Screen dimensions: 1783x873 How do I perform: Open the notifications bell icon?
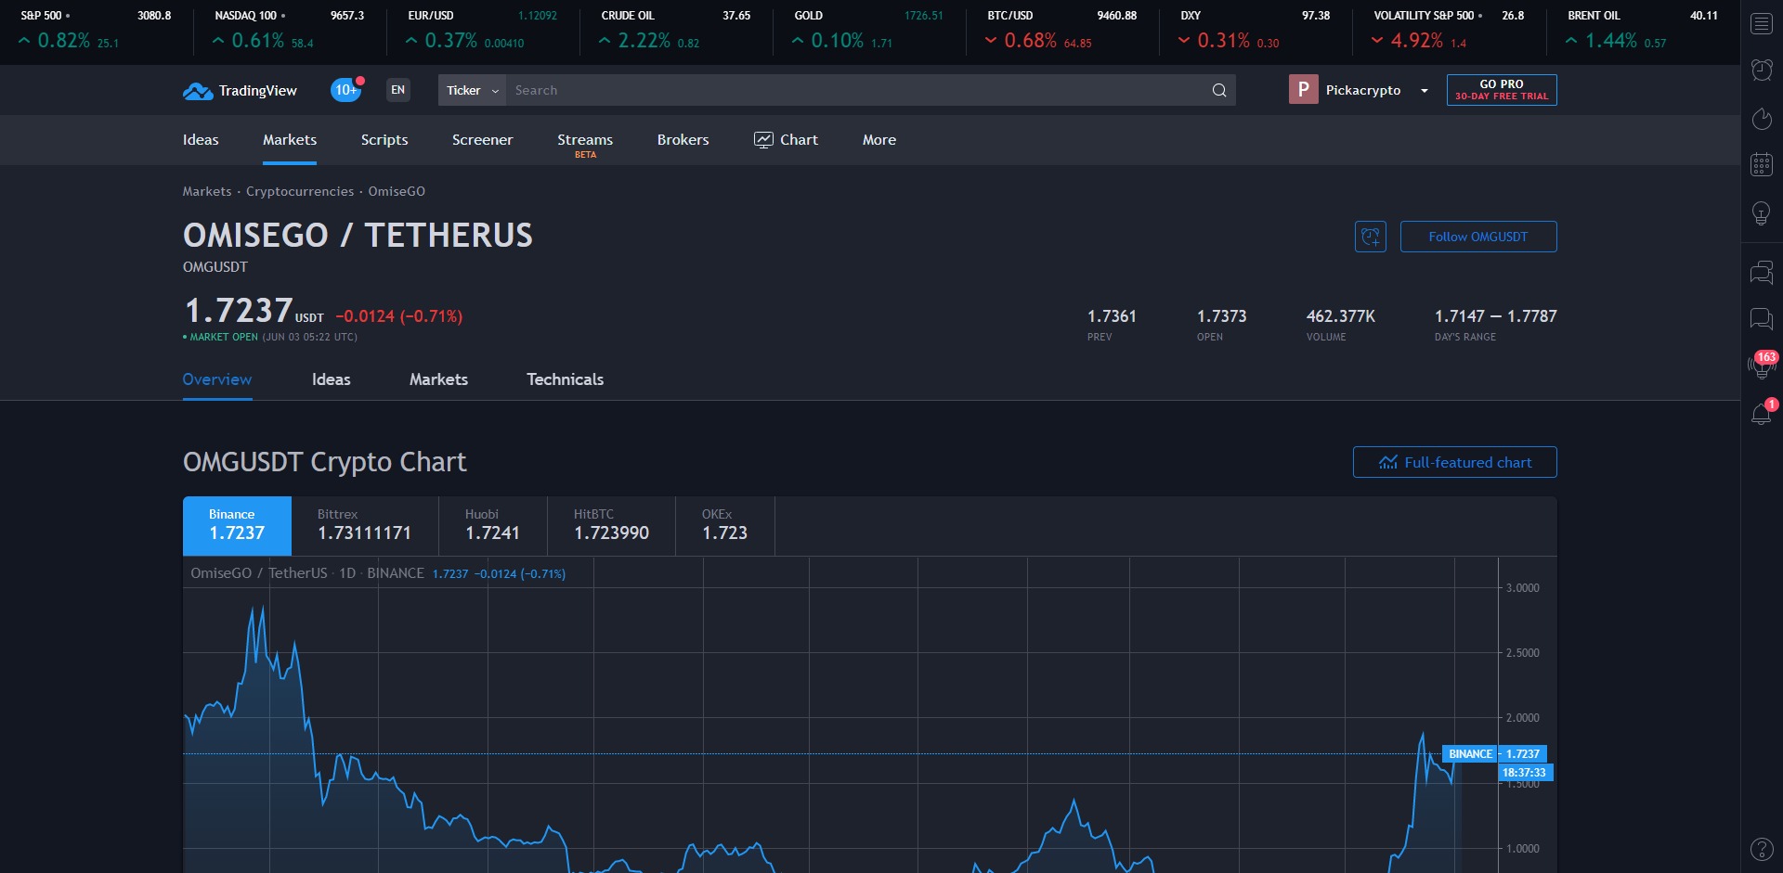(x=1762, y=414)
